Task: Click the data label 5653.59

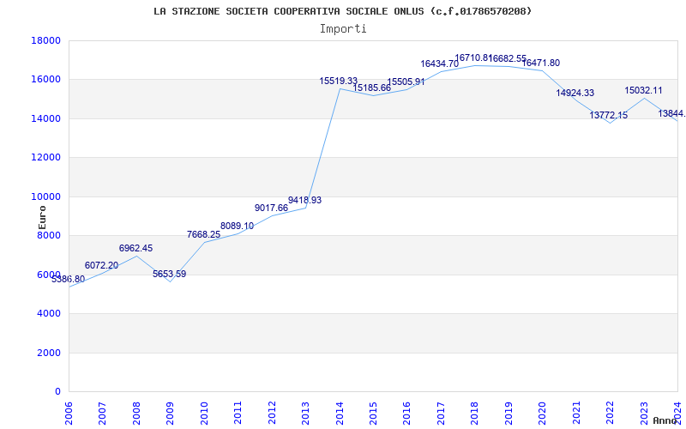Action: pos(169,274)
